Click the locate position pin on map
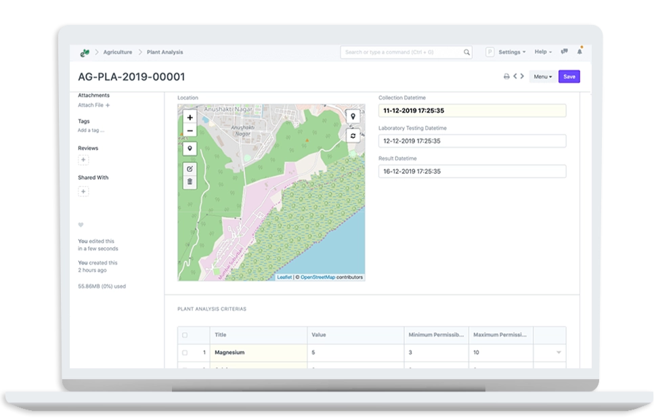Screen dimensions: 654x419 click(353, 116)
